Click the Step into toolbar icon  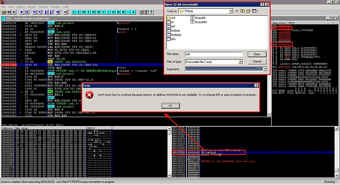point(35,12)
